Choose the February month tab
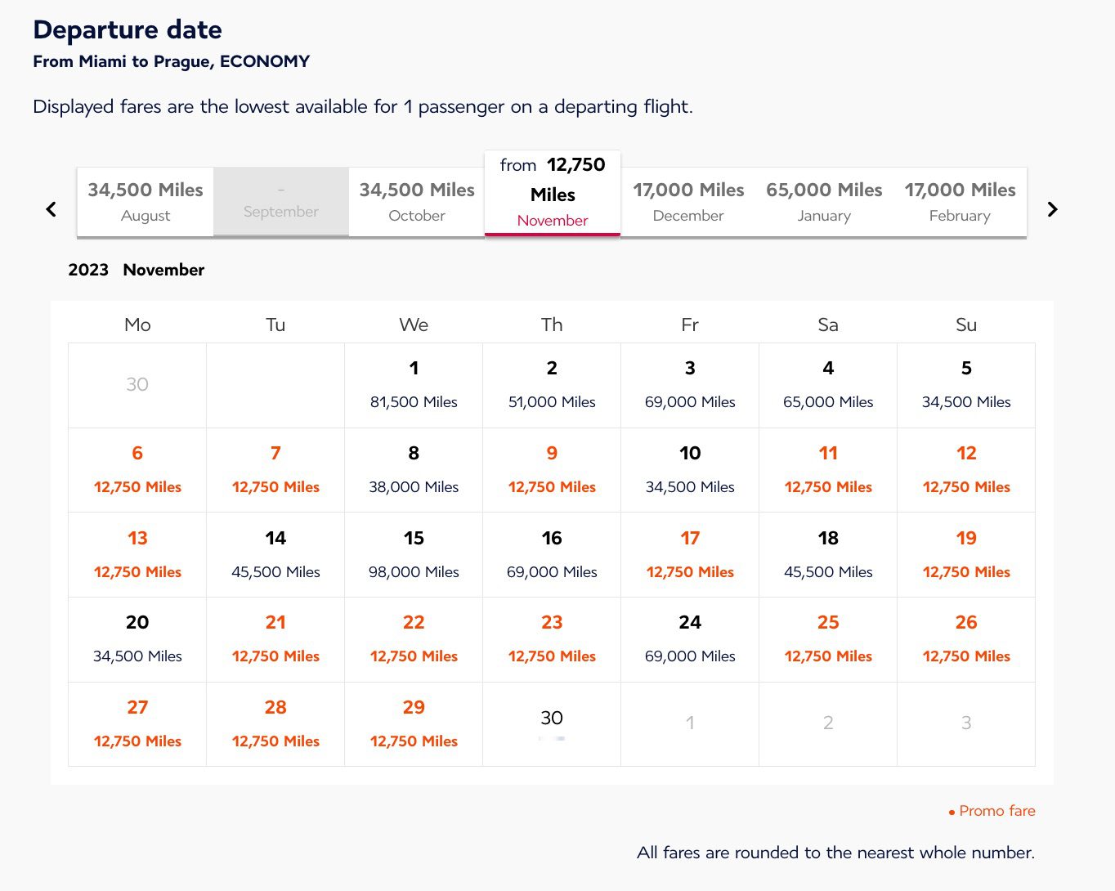Viewport: 1115px width, 891px height. click(960, 202)
